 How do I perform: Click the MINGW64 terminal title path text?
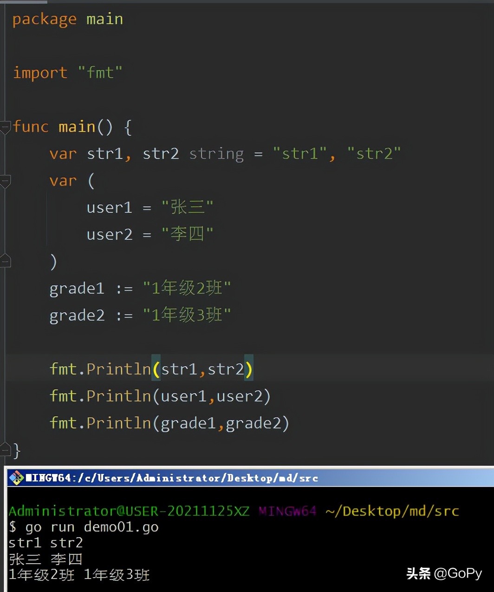pyautogui.click(x=172, y=478)
